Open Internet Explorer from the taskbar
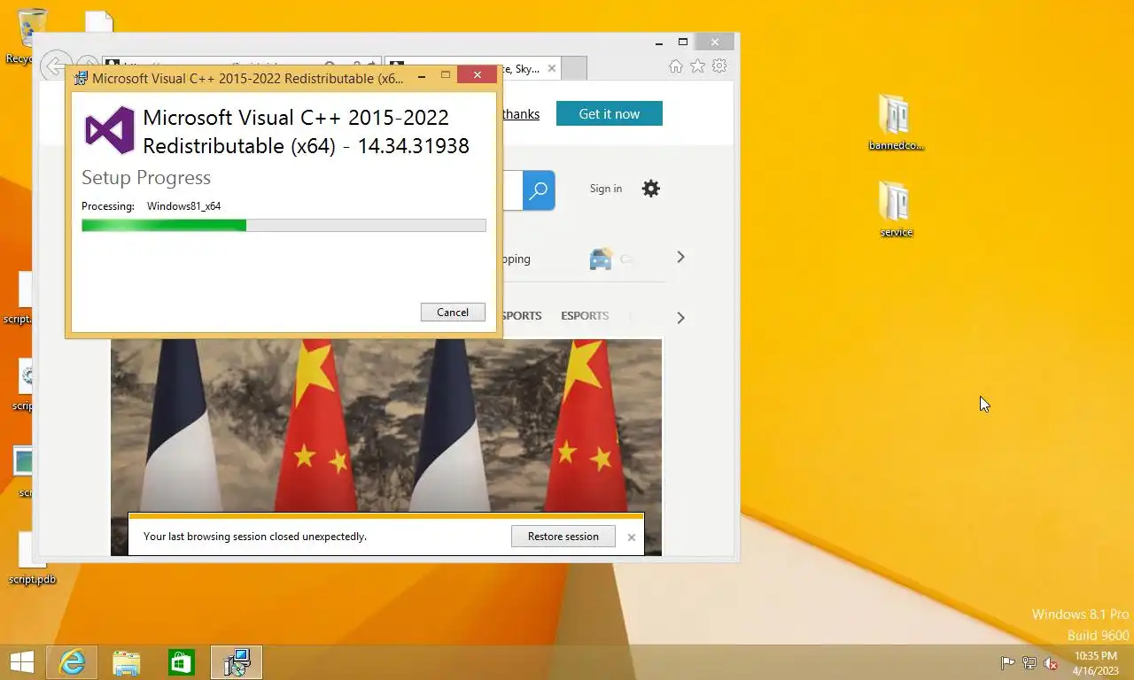 tap(72, 662)
